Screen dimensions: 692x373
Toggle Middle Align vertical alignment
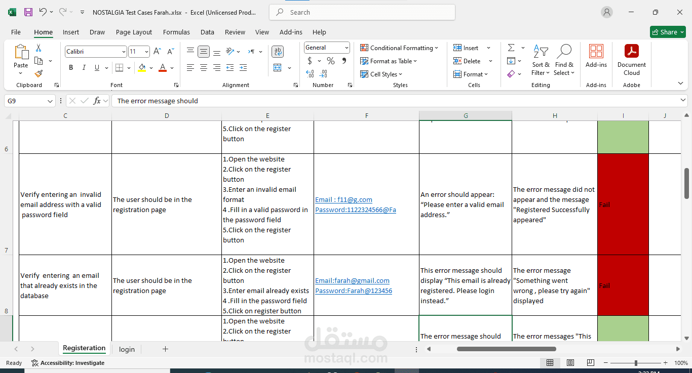click(x=204, y=52)
